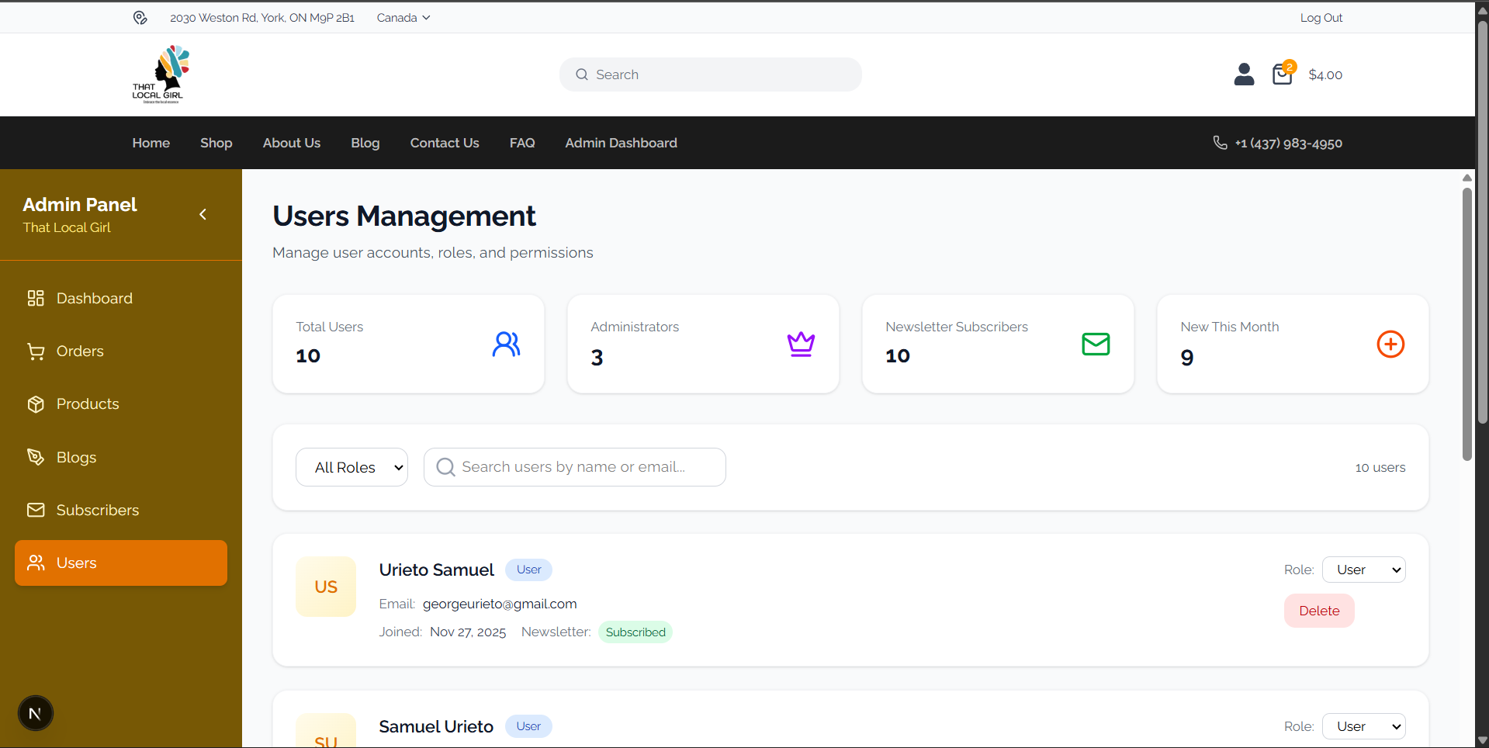Screen dimensions: 1489x748
Task: Click the Log Out link
Action: [x=1321, y=17]
